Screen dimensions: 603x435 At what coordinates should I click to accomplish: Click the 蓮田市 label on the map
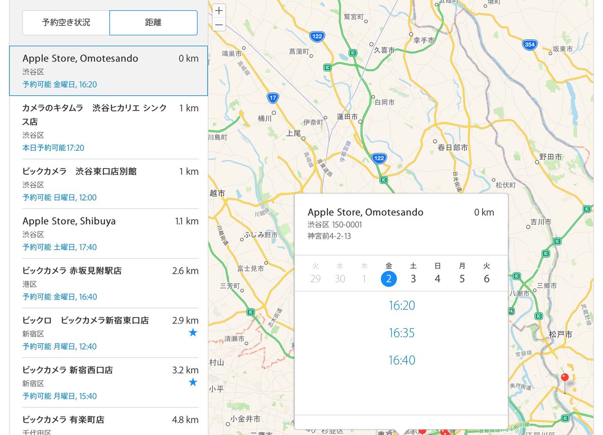point(347,116)
